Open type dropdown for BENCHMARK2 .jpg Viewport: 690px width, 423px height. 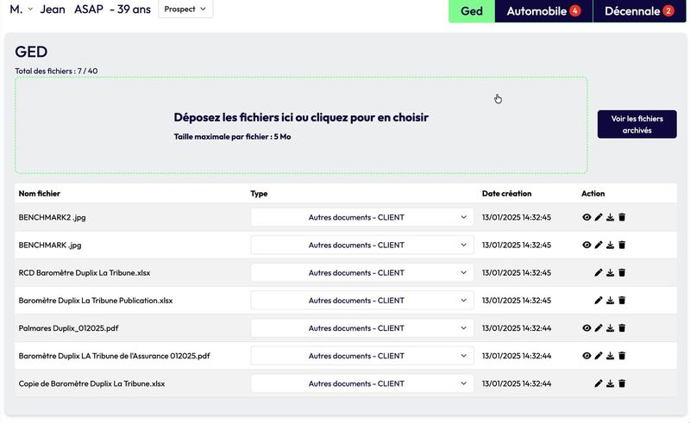362,217
